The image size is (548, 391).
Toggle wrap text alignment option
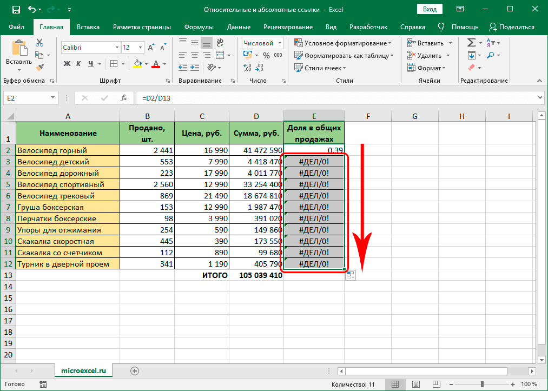[x=220, y=42]
